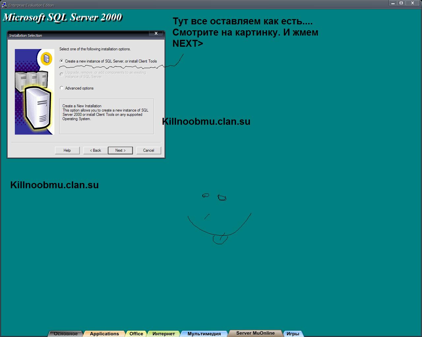This screenshot has width=422, height=337.
Task: Select Upgrade, remove, or add components option
Action: click(x=62, y=74)
